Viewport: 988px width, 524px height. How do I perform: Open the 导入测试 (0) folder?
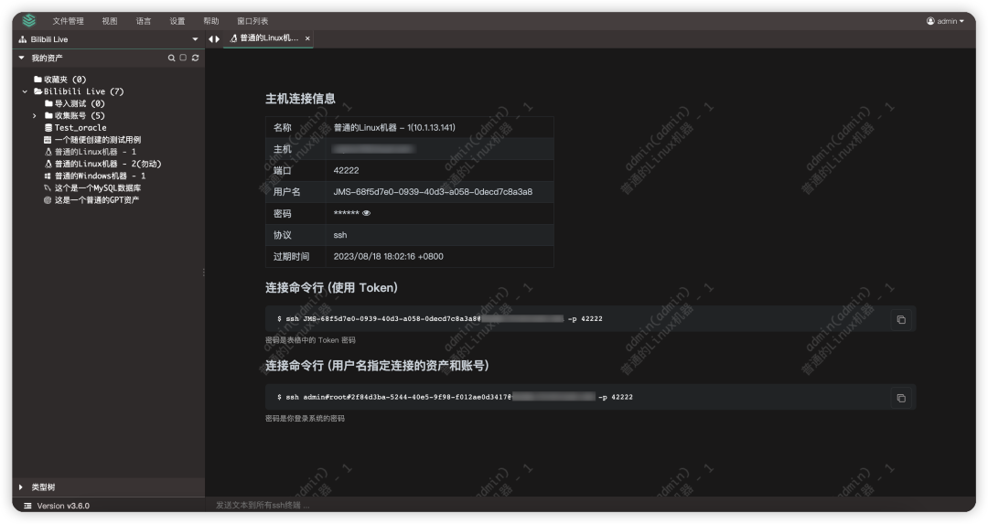(x=80, y=103)
